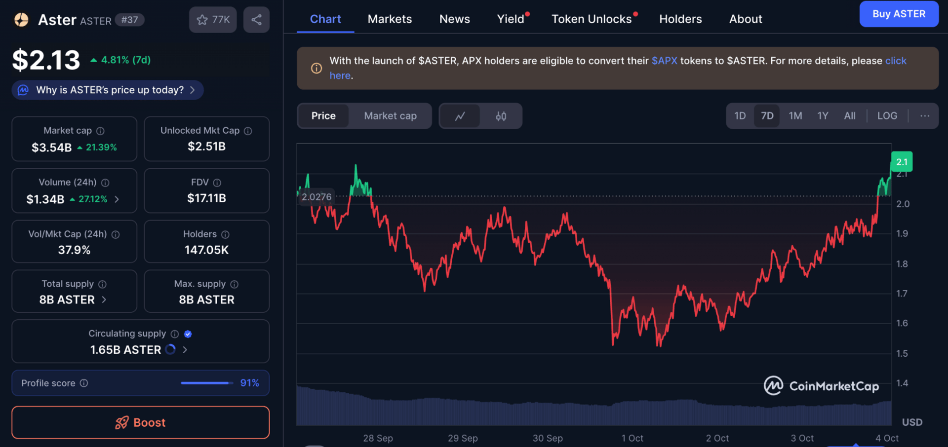Open the News tab
The image size is (948, 447).
pyautogui.click(x=455, y=19)
